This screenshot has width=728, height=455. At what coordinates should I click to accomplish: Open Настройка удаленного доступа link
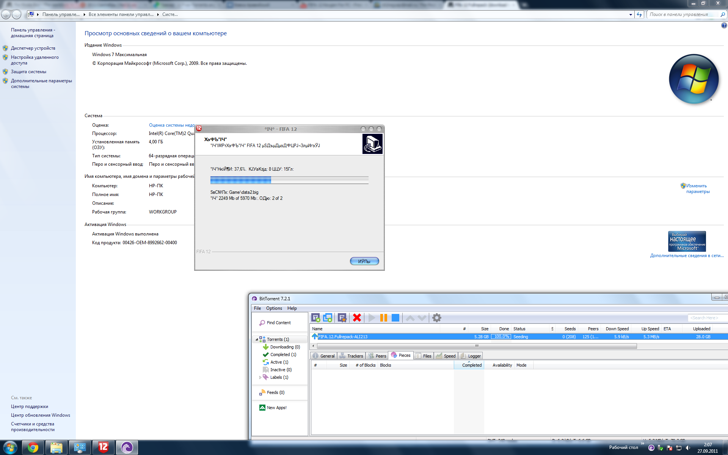click(x=35, y=60)
